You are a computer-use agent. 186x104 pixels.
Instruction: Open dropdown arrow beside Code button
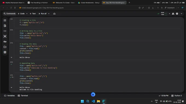[x=27, y=14]
